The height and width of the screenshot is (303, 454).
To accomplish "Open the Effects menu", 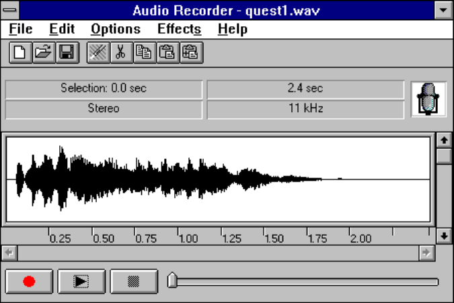I will [179, 29].
